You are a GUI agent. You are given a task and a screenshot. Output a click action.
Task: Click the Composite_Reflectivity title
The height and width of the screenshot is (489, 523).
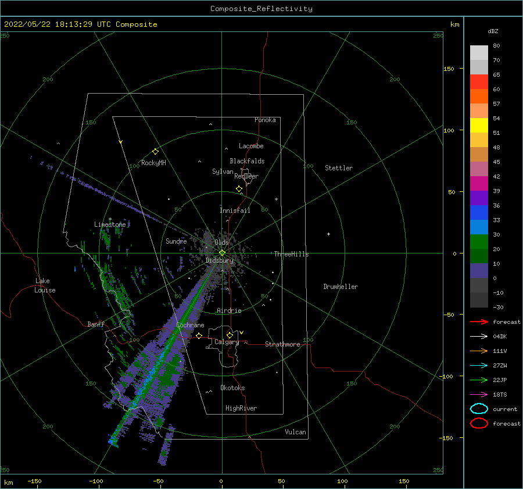[261, 9]
